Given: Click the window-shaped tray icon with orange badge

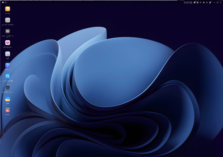Looking at the screenshot, I should tap(195, 2).
